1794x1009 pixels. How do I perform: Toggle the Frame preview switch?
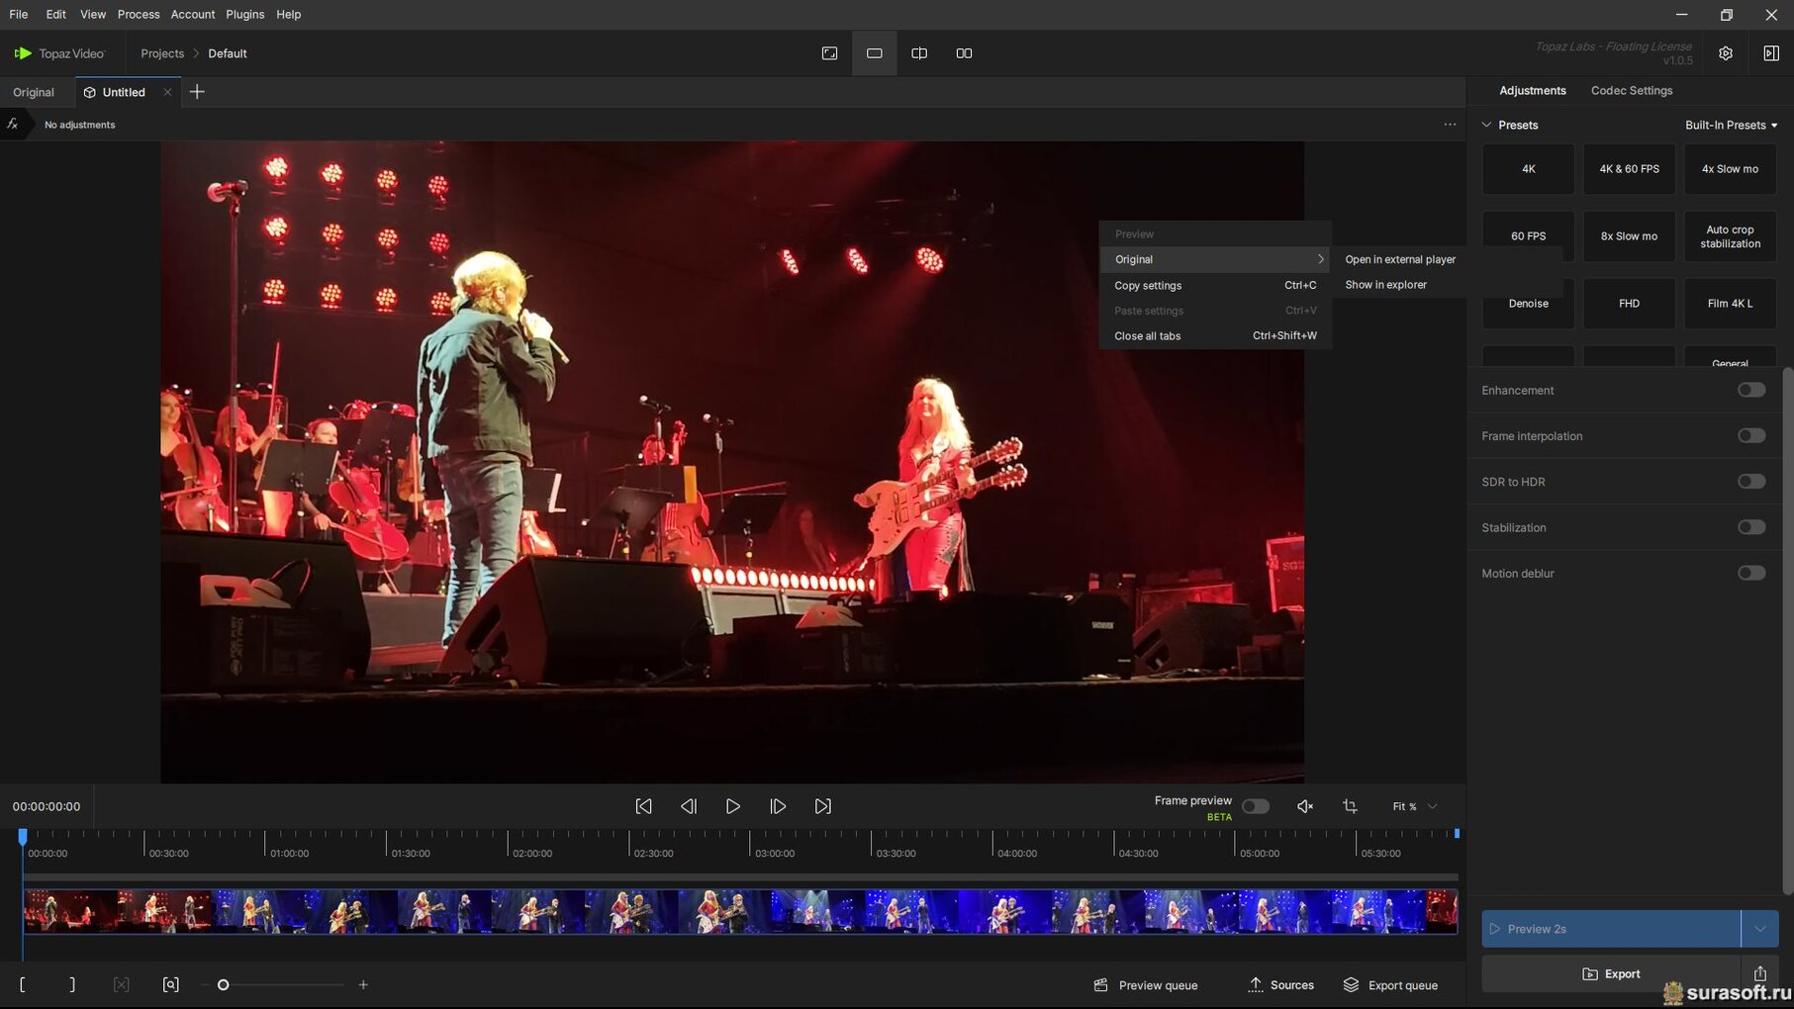pyautogui.click(x=1255, y=806)
